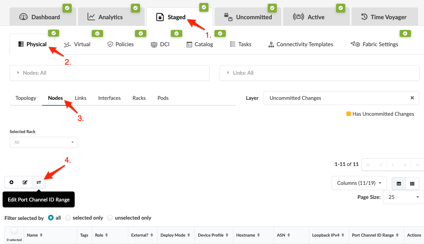Select the Nodes view tab
Viewport: 424px width, 244px height.
pyautogui.click(x=55, y=98)
